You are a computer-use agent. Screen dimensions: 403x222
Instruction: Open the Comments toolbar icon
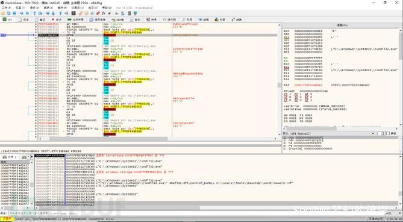(x=86, y=13)
